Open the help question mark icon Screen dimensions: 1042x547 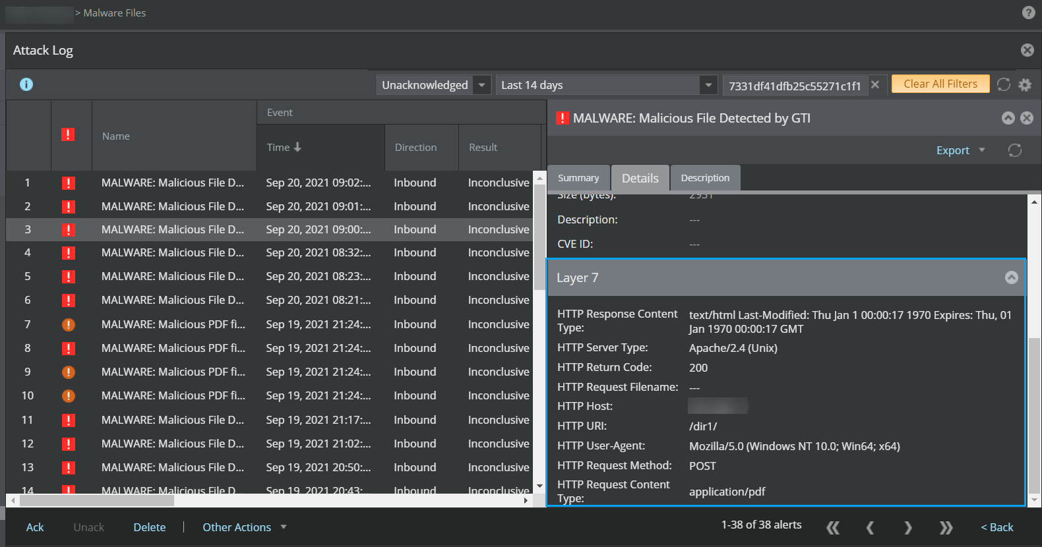click(1028, 13)
